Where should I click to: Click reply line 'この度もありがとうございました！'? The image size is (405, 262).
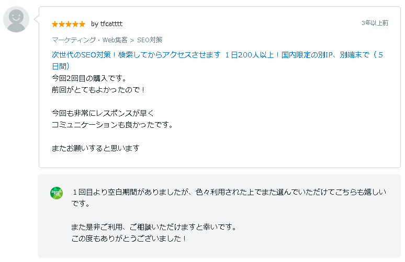129,239
